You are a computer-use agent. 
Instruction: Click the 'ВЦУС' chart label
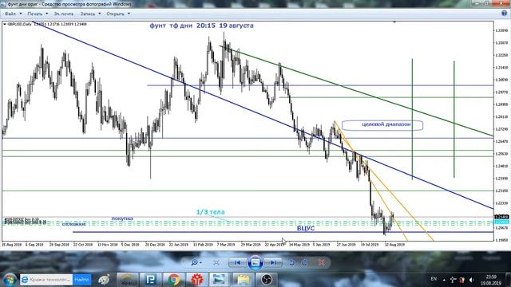tap(306, 229)
